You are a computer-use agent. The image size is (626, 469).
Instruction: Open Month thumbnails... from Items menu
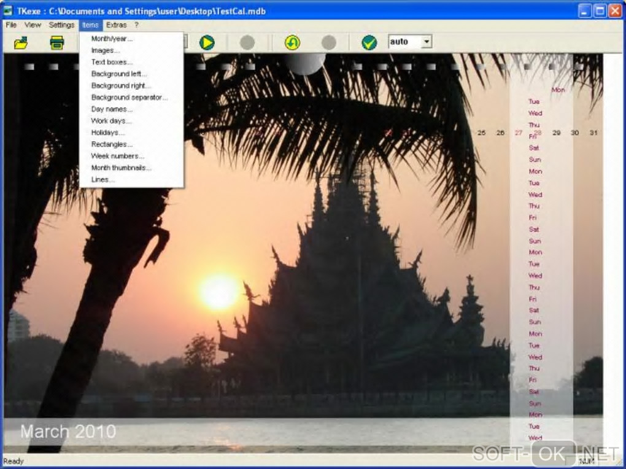[131, 168]
